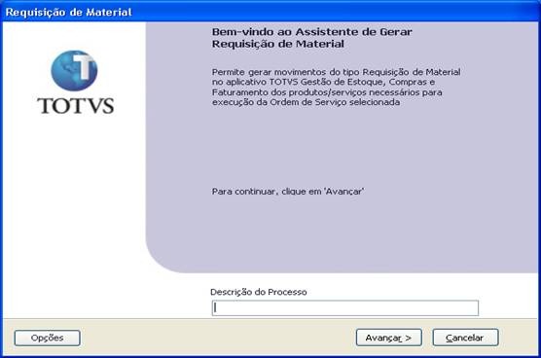Click the 'Requisição de Material' window title
This screenshot has height=358, width=541.
(69, 12)
